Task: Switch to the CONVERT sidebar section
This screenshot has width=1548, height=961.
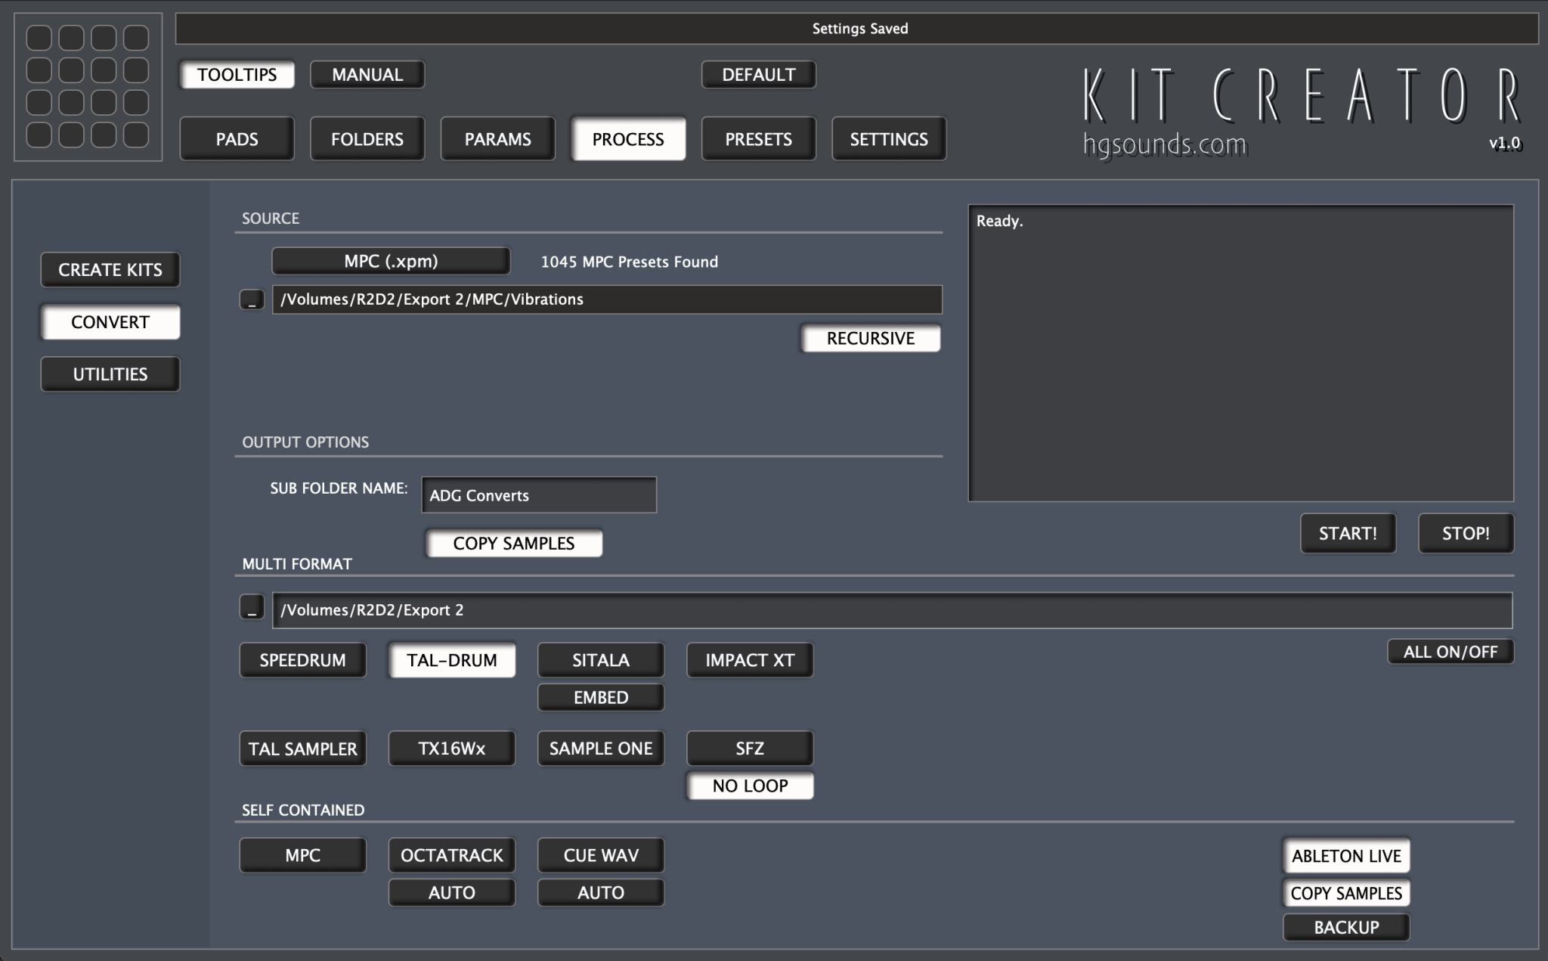Action: point(110,321)
